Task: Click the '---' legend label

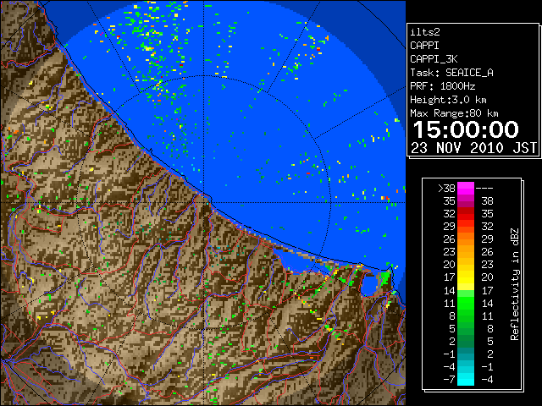Action: 484,189
